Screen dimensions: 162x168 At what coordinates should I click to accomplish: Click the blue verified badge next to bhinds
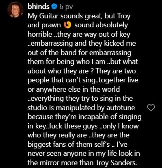click(54, 7)
